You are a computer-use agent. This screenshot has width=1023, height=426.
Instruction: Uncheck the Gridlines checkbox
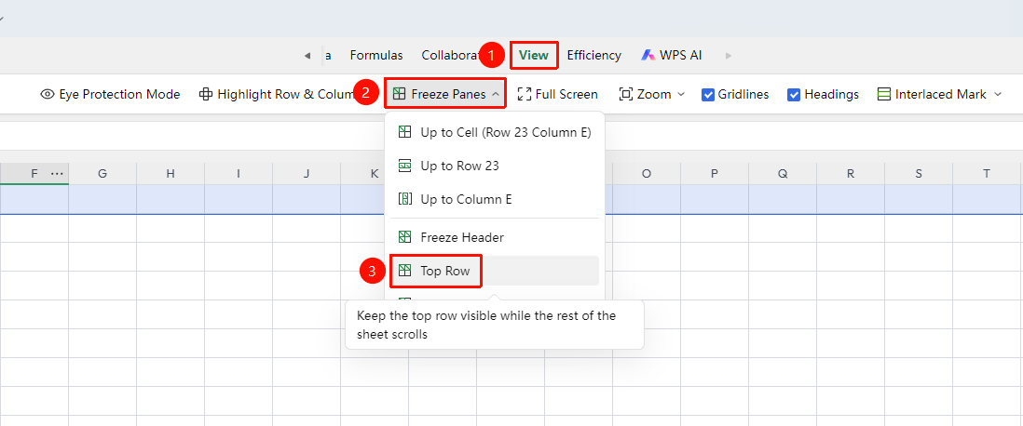click(x=708, y=95)
